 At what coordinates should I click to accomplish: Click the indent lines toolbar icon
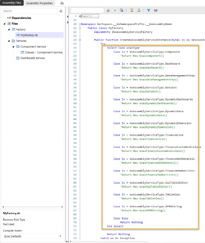[x=131, y=10]
